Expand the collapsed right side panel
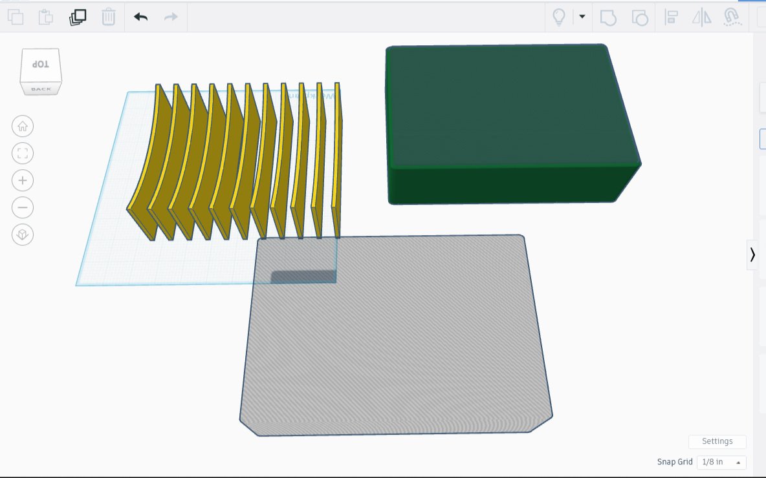Viewport: 766px width, 478px height. click(x=752, y=255)
